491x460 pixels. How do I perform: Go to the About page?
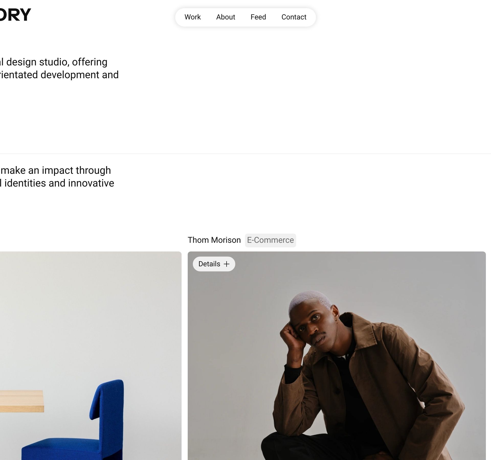226,17
